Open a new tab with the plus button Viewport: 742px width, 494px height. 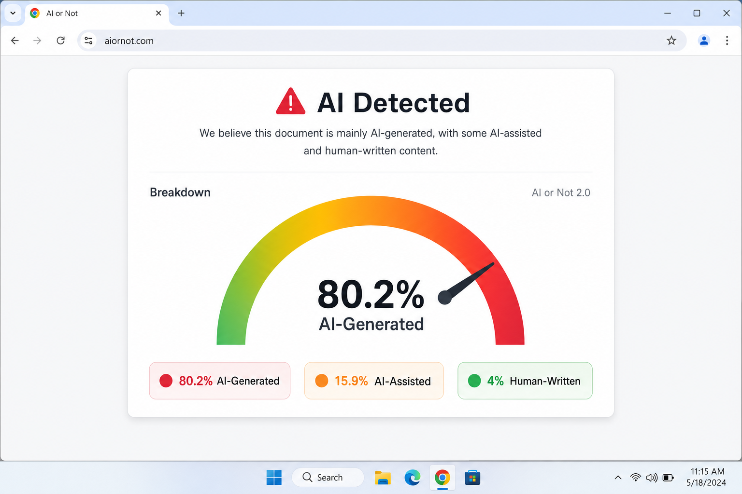pos(181,13)
